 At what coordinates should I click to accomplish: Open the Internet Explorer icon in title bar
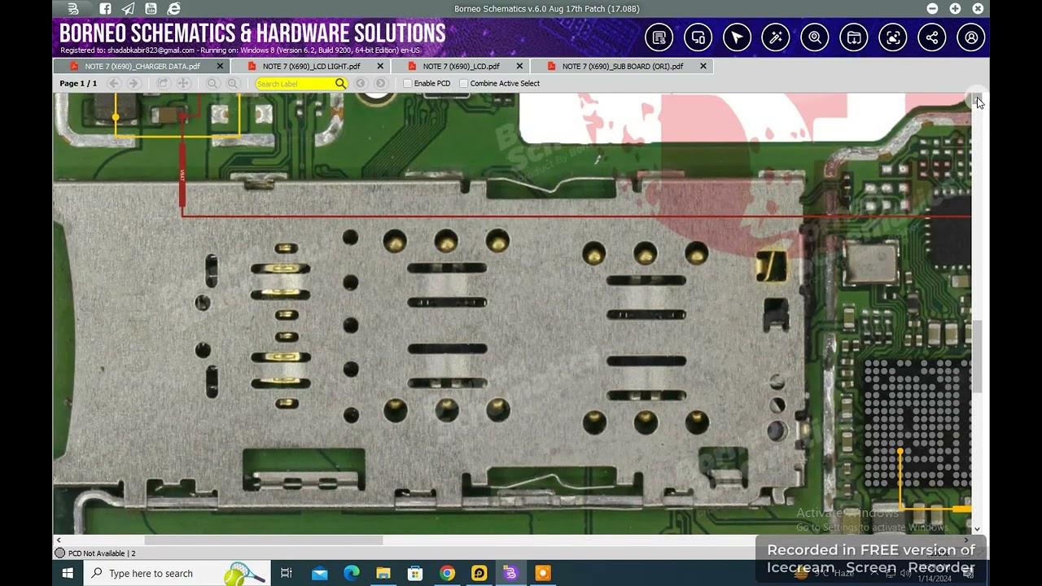[173, 9]
